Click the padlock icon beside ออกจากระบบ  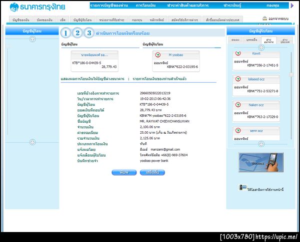[x=265, y=18]
